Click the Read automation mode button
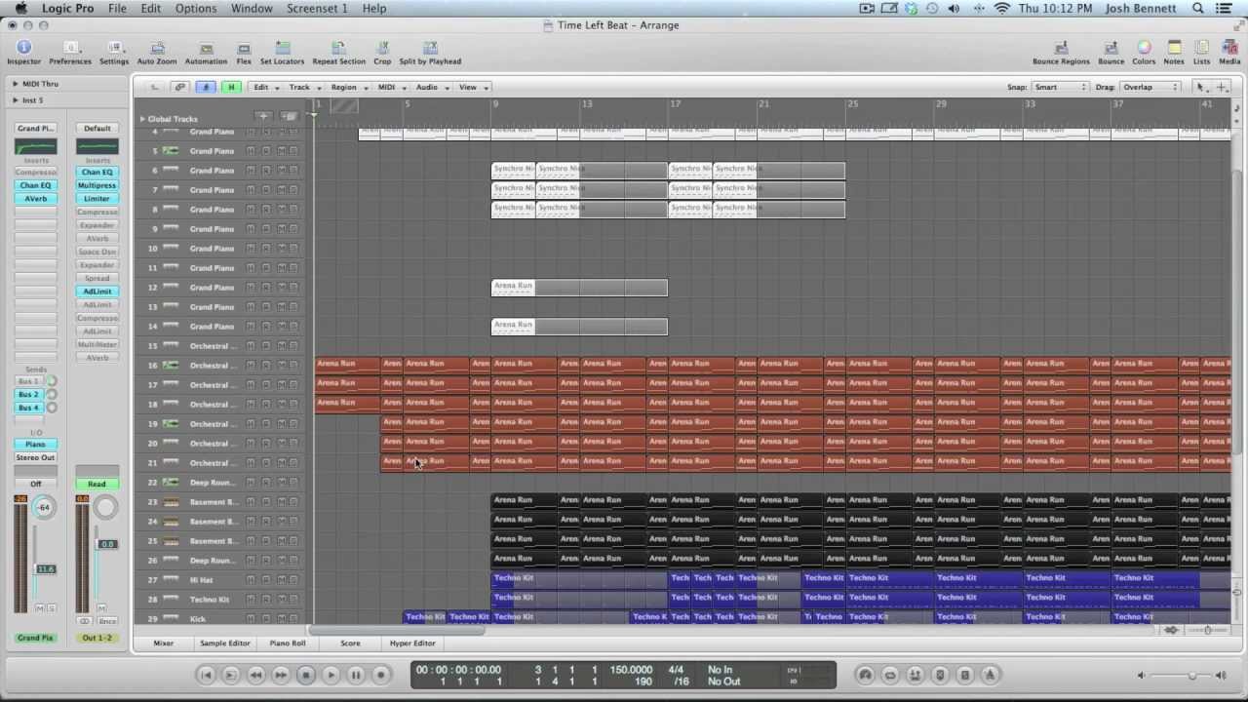Image resolution: width=1248 pixels, height=702 pixels. (97, 484)
